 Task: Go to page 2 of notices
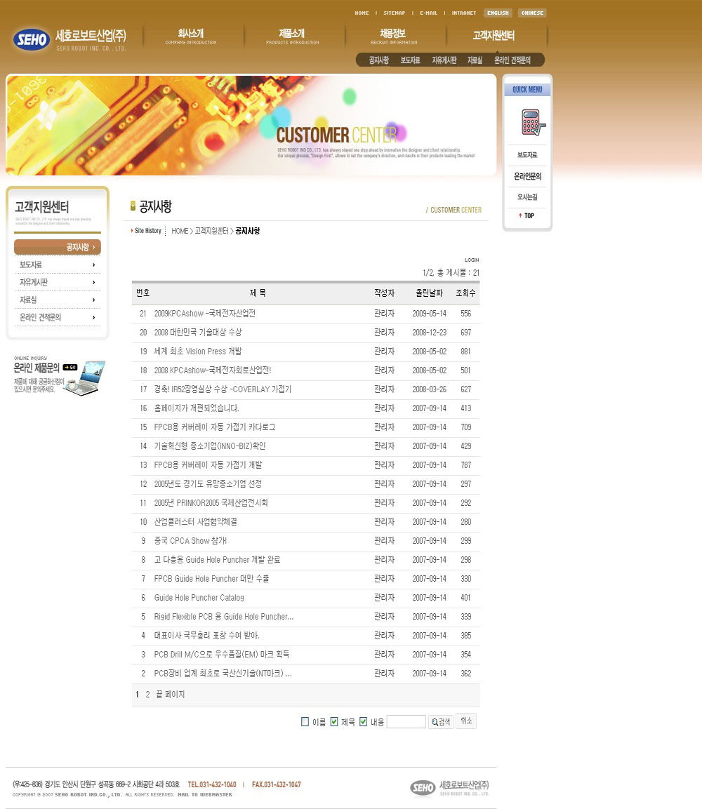point(147,695)
